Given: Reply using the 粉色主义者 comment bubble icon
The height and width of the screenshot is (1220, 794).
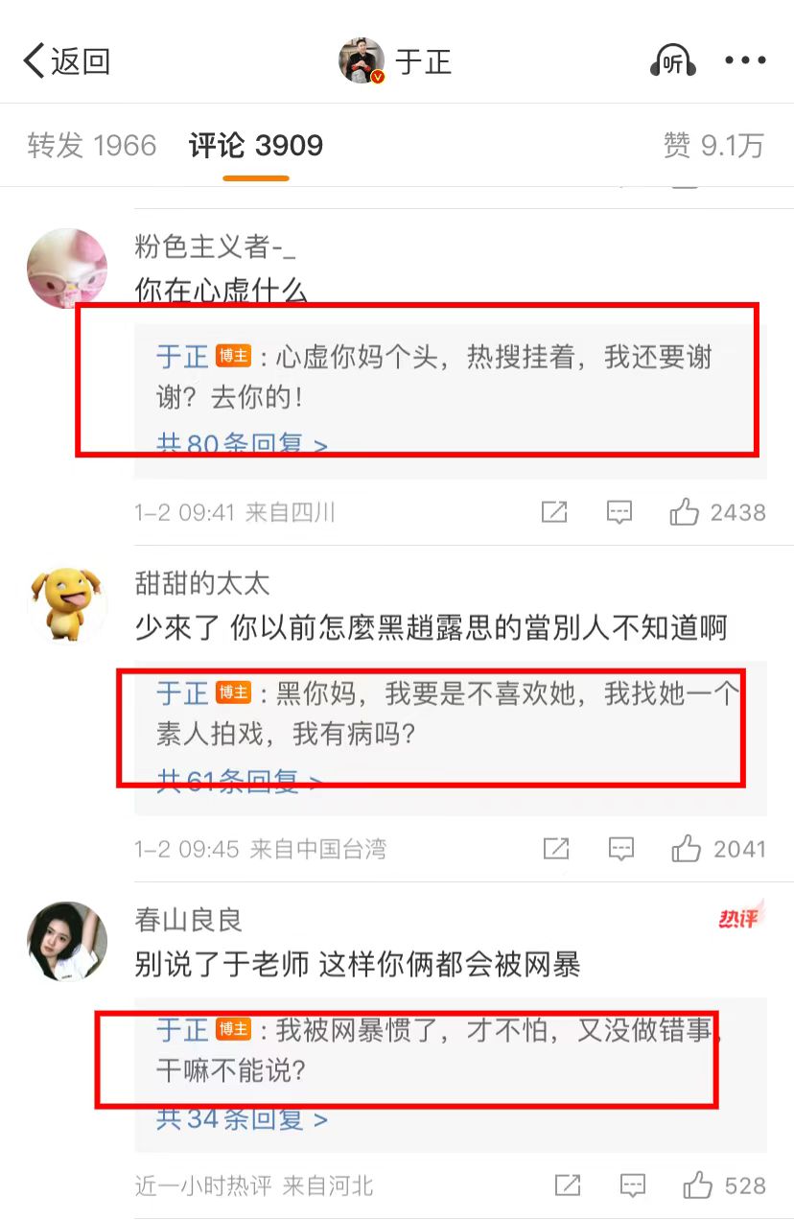Looking at the screenshot, I should 619,512.
